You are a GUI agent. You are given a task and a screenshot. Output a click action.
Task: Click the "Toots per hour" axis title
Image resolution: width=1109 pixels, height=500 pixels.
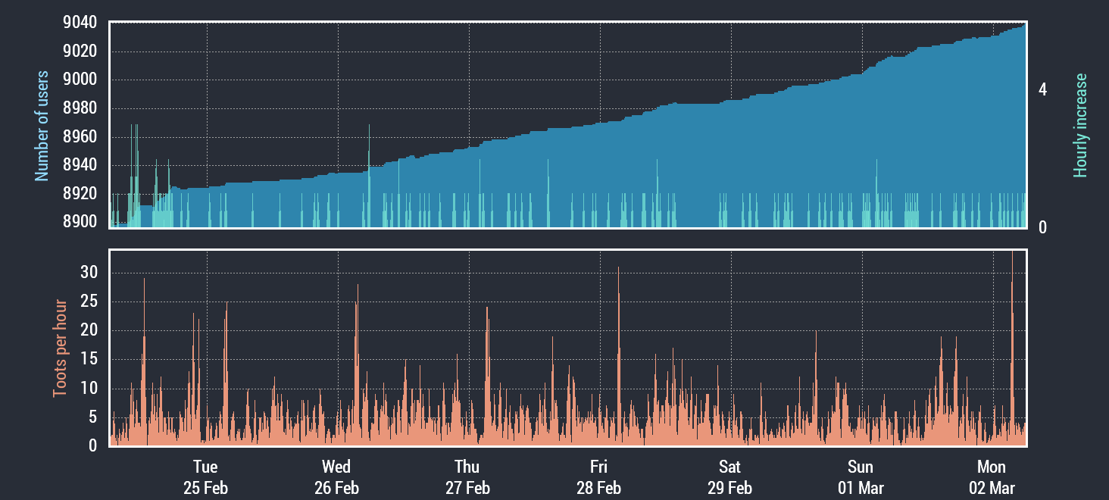pos(59,348)
